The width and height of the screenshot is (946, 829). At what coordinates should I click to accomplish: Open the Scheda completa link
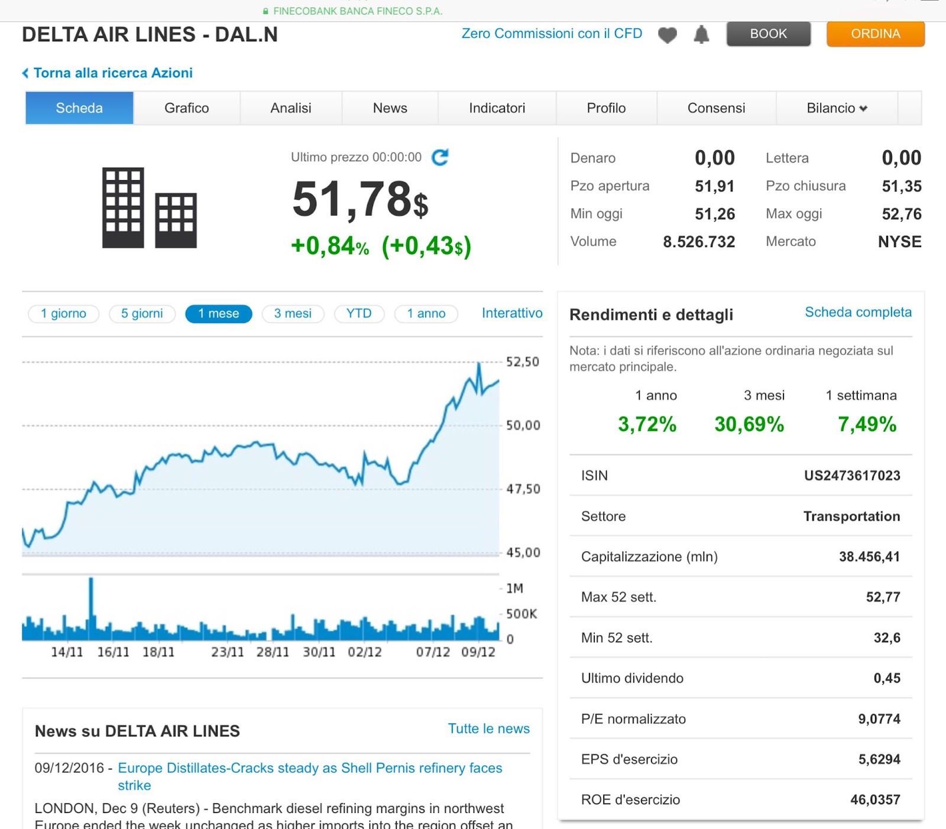858,312
